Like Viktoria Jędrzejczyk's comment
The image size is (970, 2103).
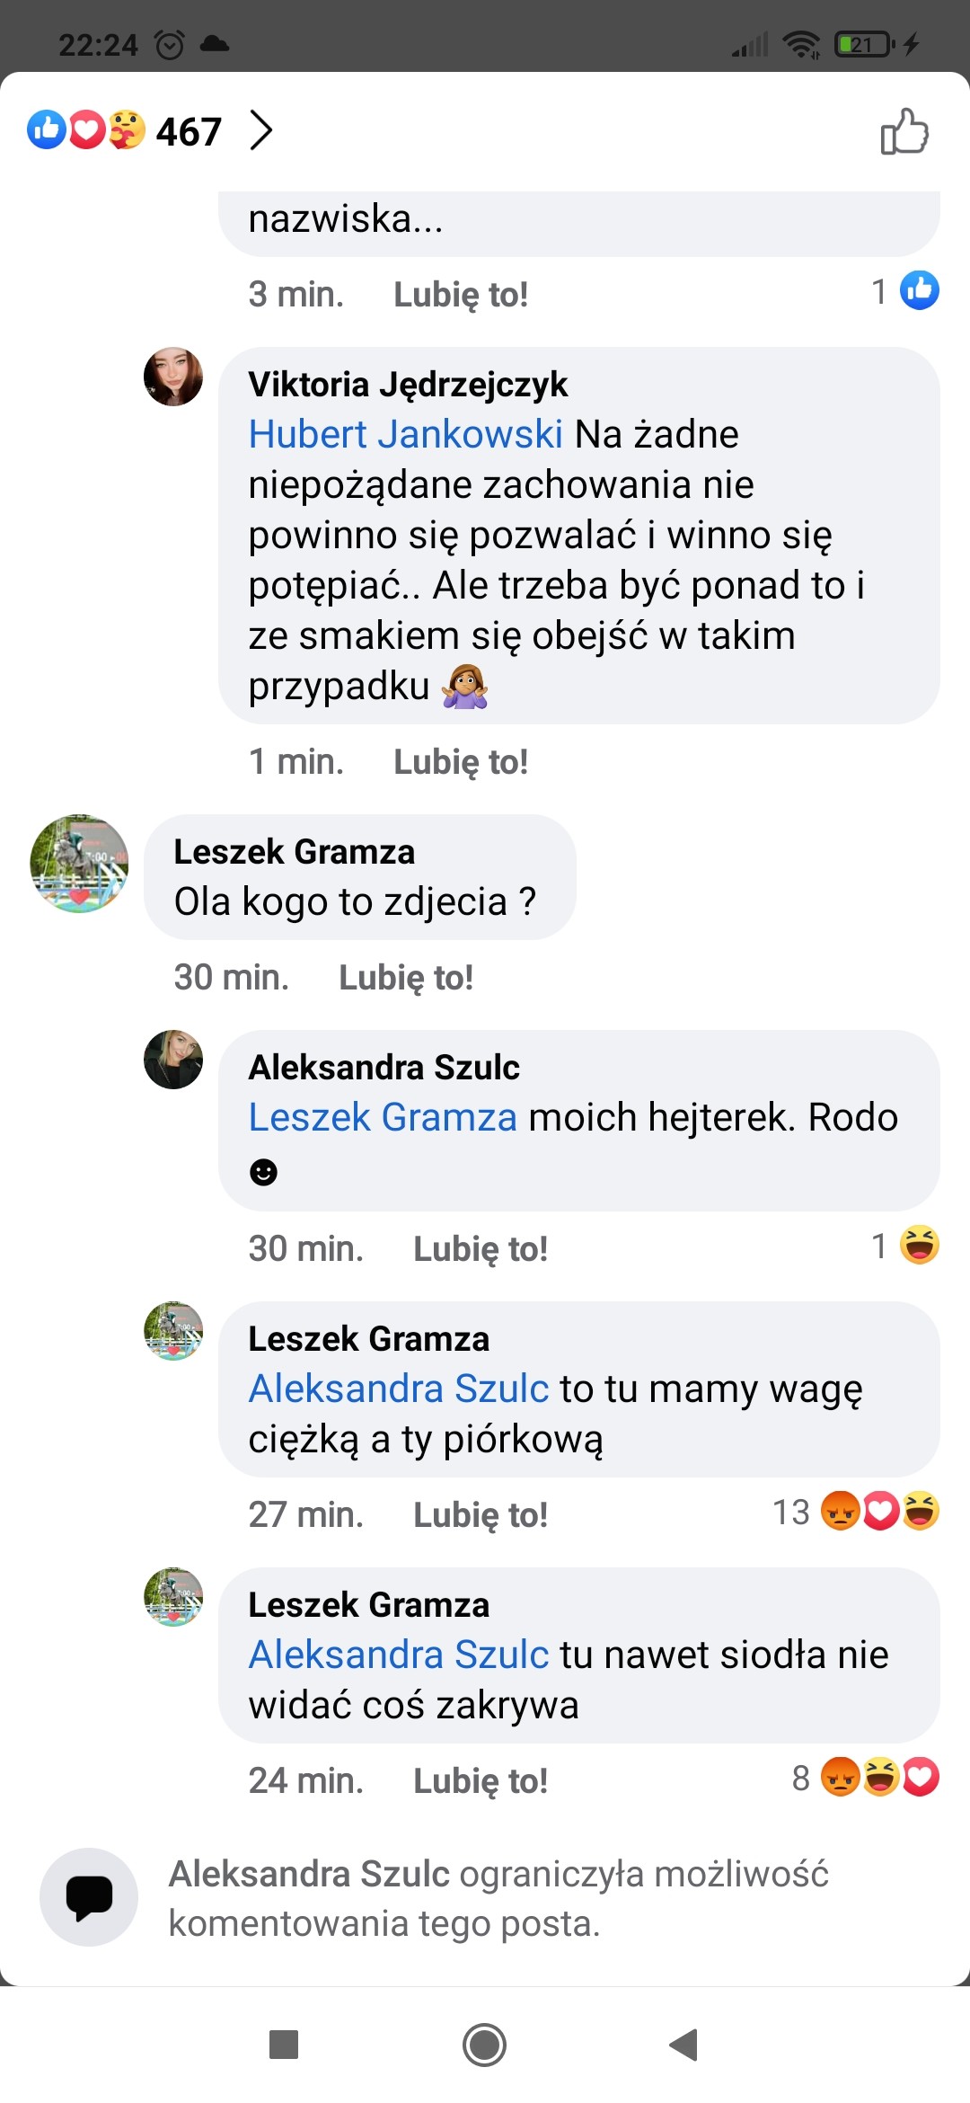[x=460, y=762]
